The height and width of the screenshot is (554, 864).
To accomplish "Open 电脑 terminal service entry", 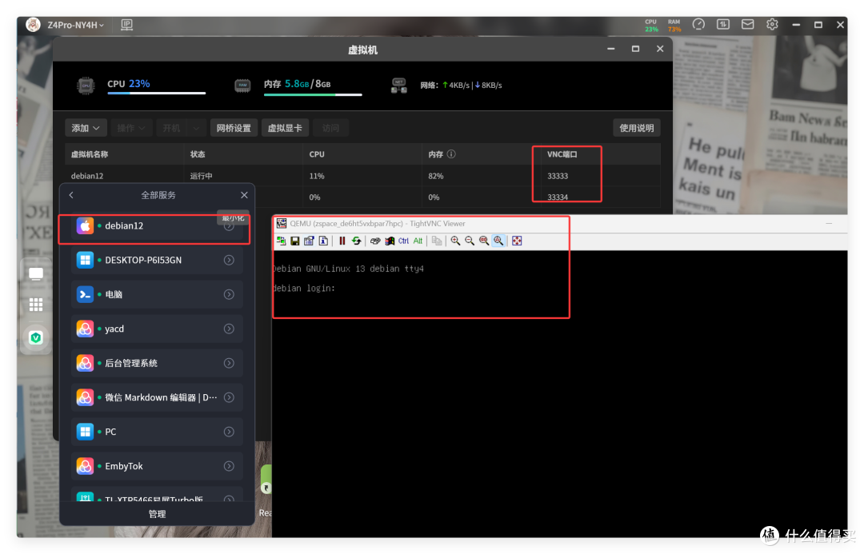I will click(157, 294).
